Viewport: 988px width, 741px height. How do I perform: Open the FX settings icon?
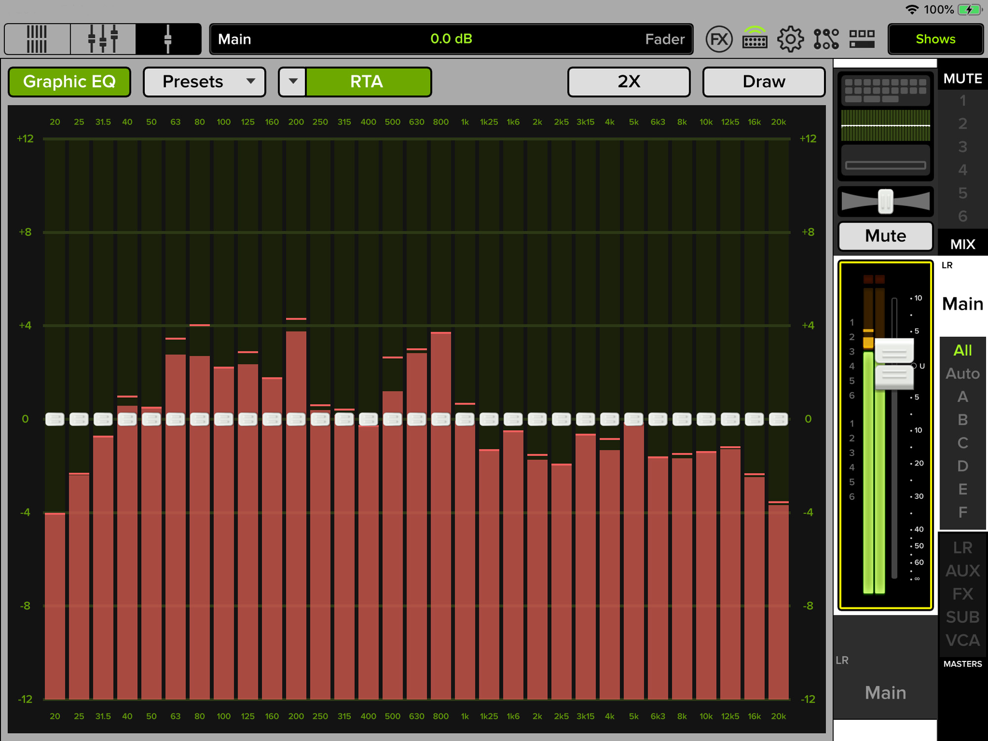[x=719, y=39]
